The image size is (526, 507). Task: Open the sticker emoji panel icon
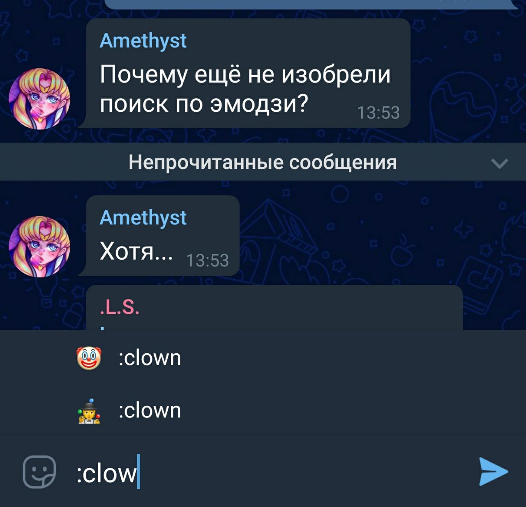click(39, 472)
